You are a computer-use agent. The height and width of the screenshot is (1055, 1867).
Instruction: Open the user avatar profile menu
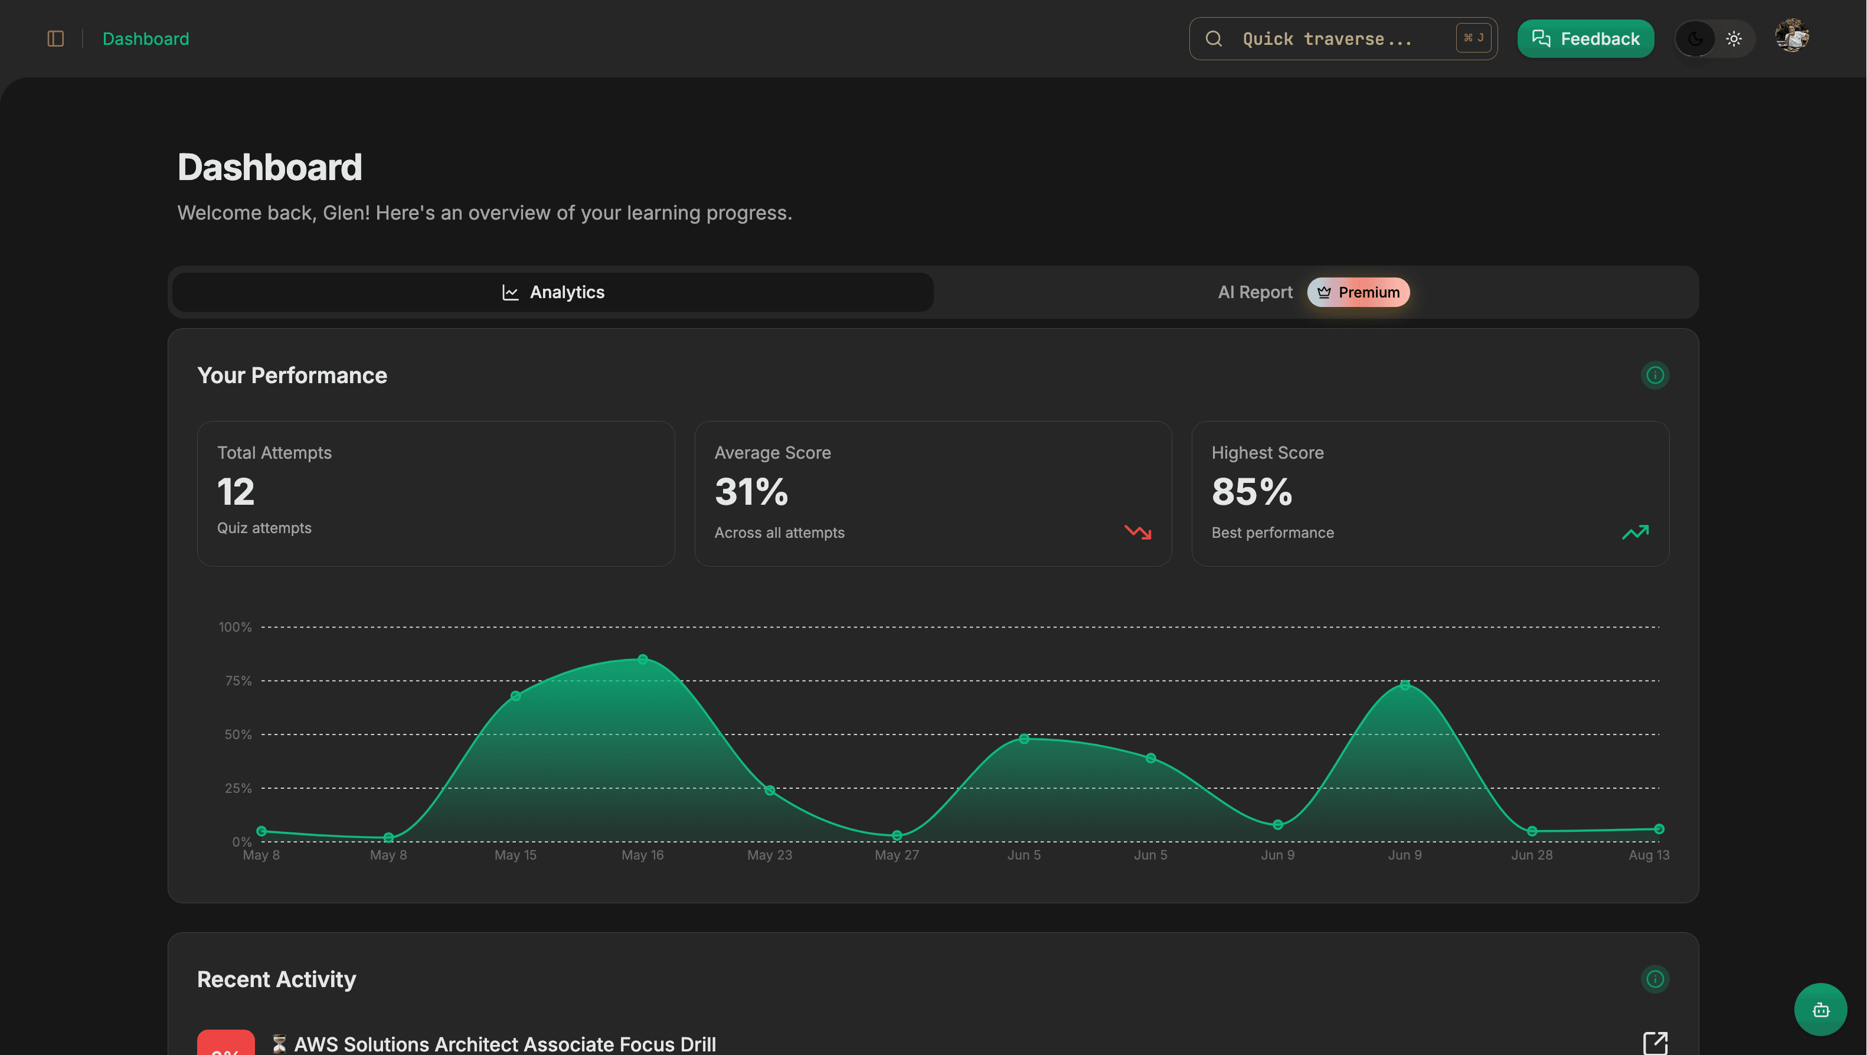click(1793, 36)
